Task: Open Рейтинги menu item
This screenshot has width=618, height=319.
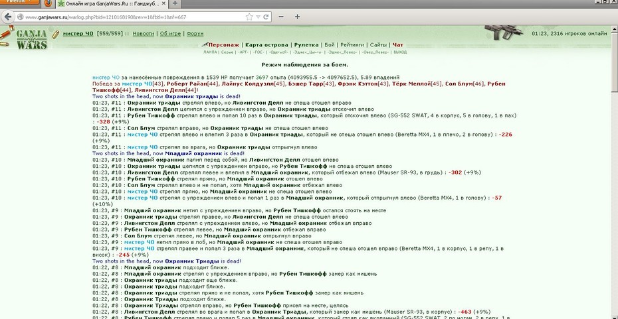Action: tap(352, 45)
